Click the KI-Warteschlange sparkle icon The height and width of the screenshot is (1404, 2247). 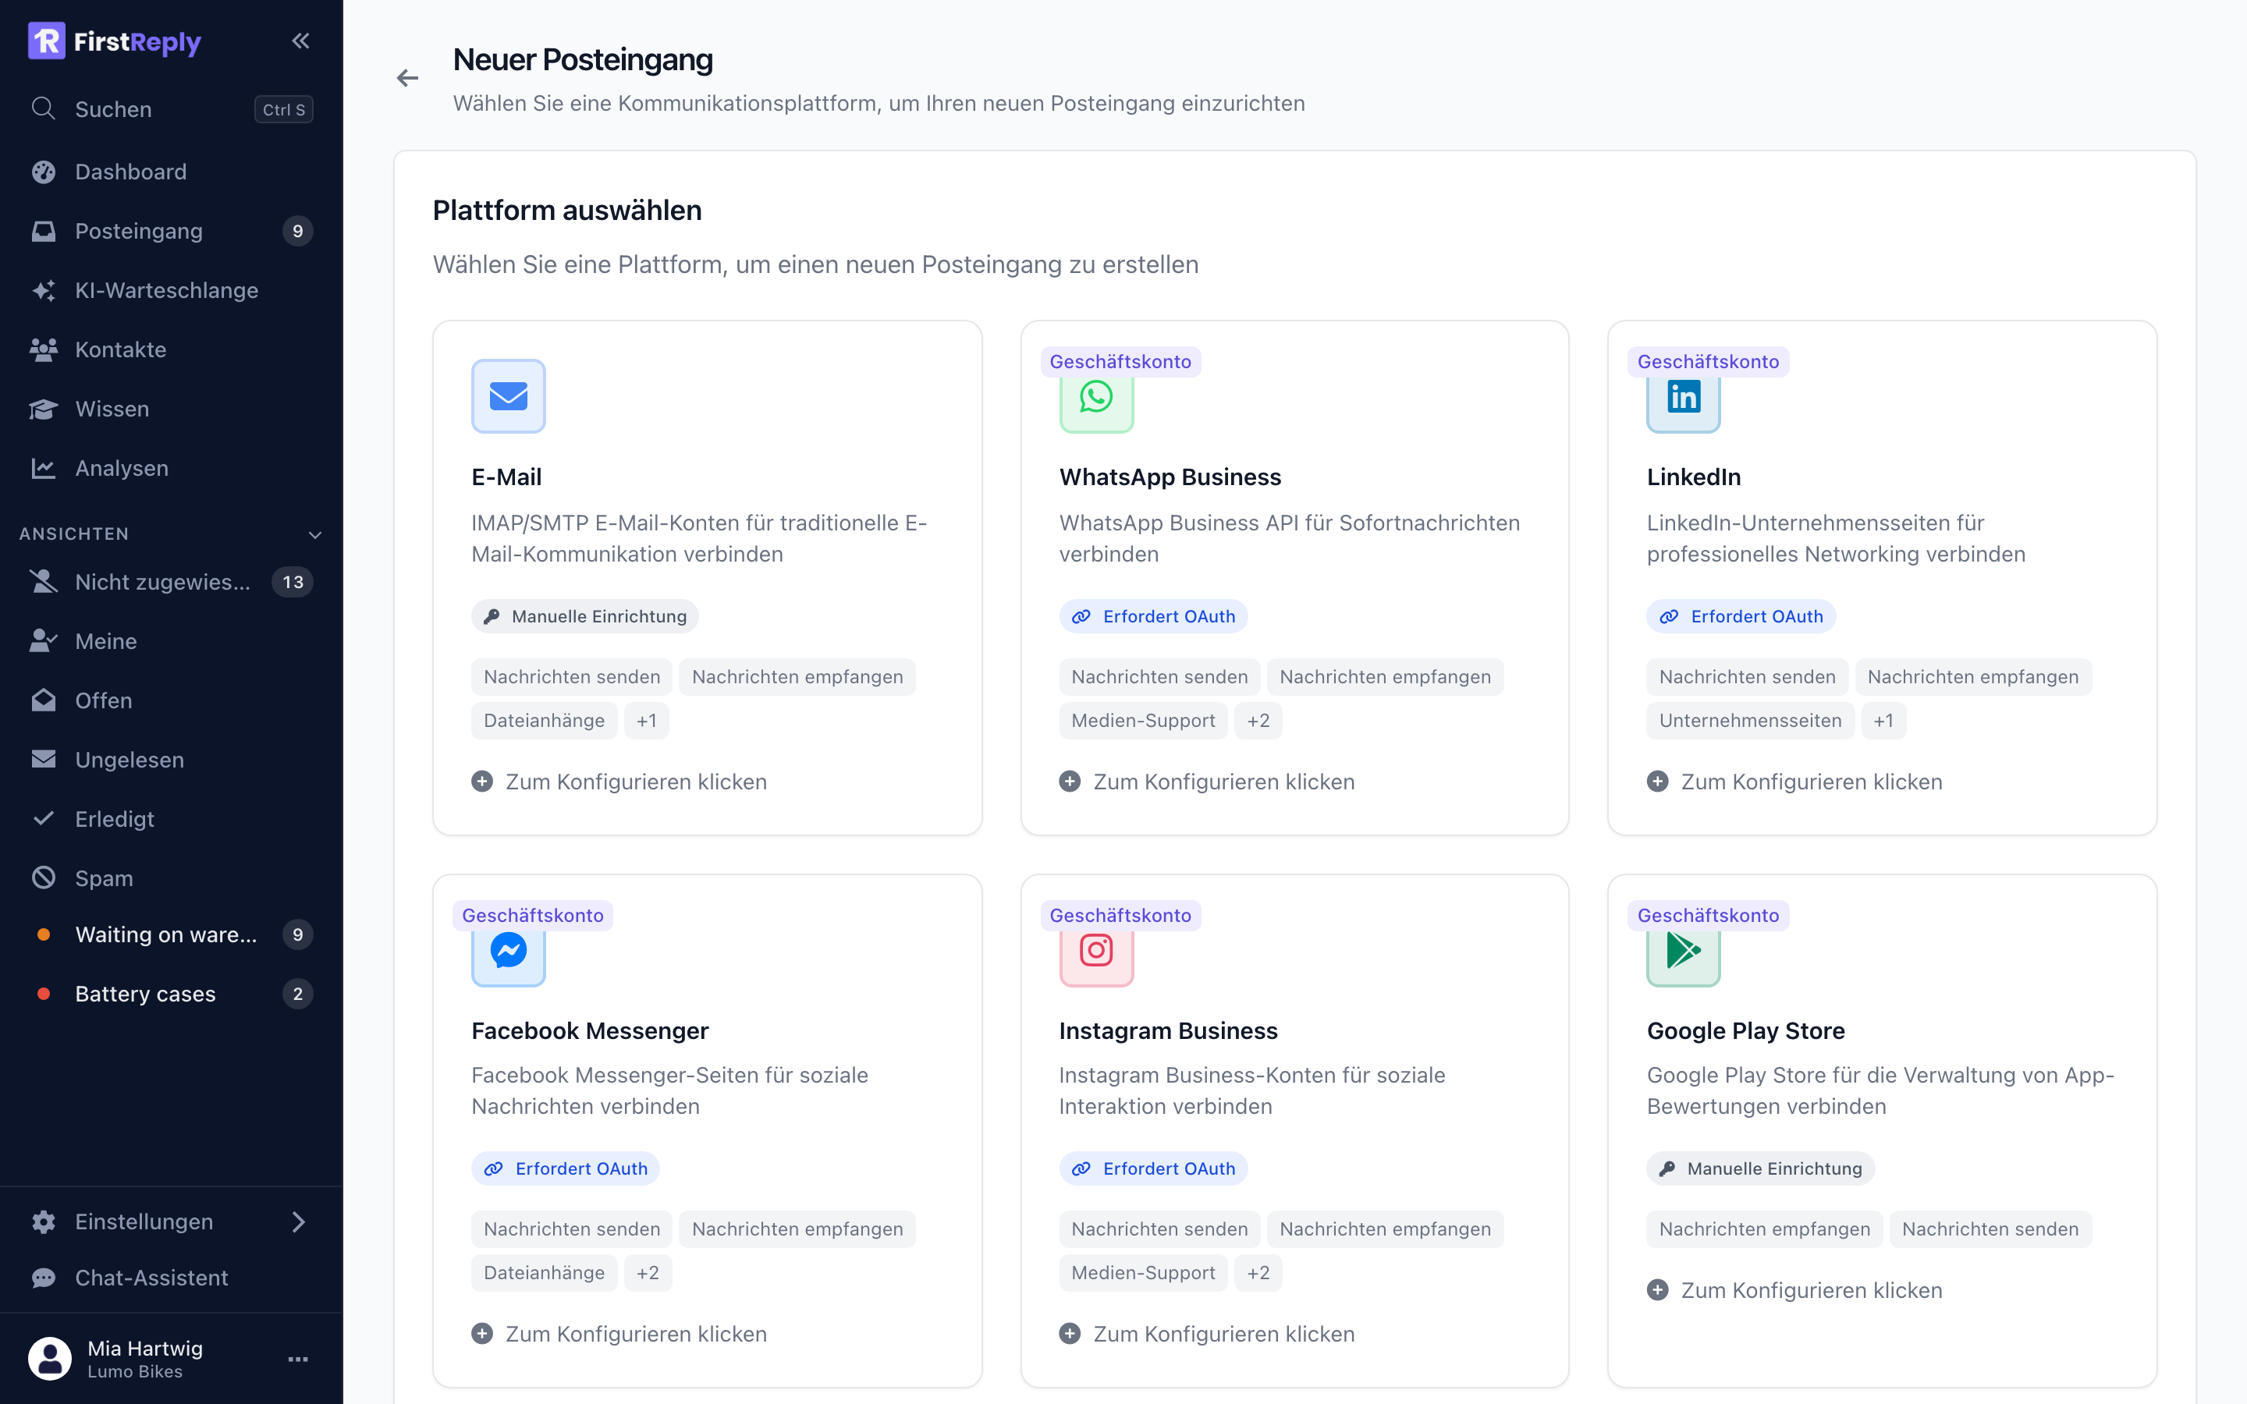[44, 291]
